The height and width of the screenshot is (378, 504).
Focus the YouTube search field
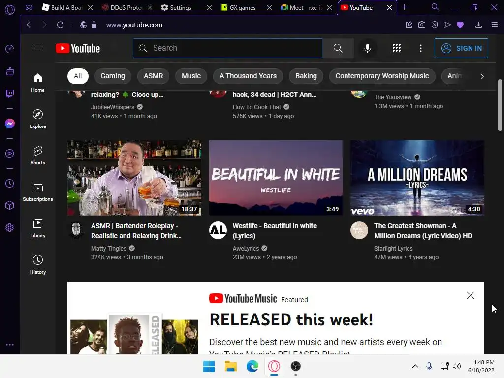pos(227,48)
